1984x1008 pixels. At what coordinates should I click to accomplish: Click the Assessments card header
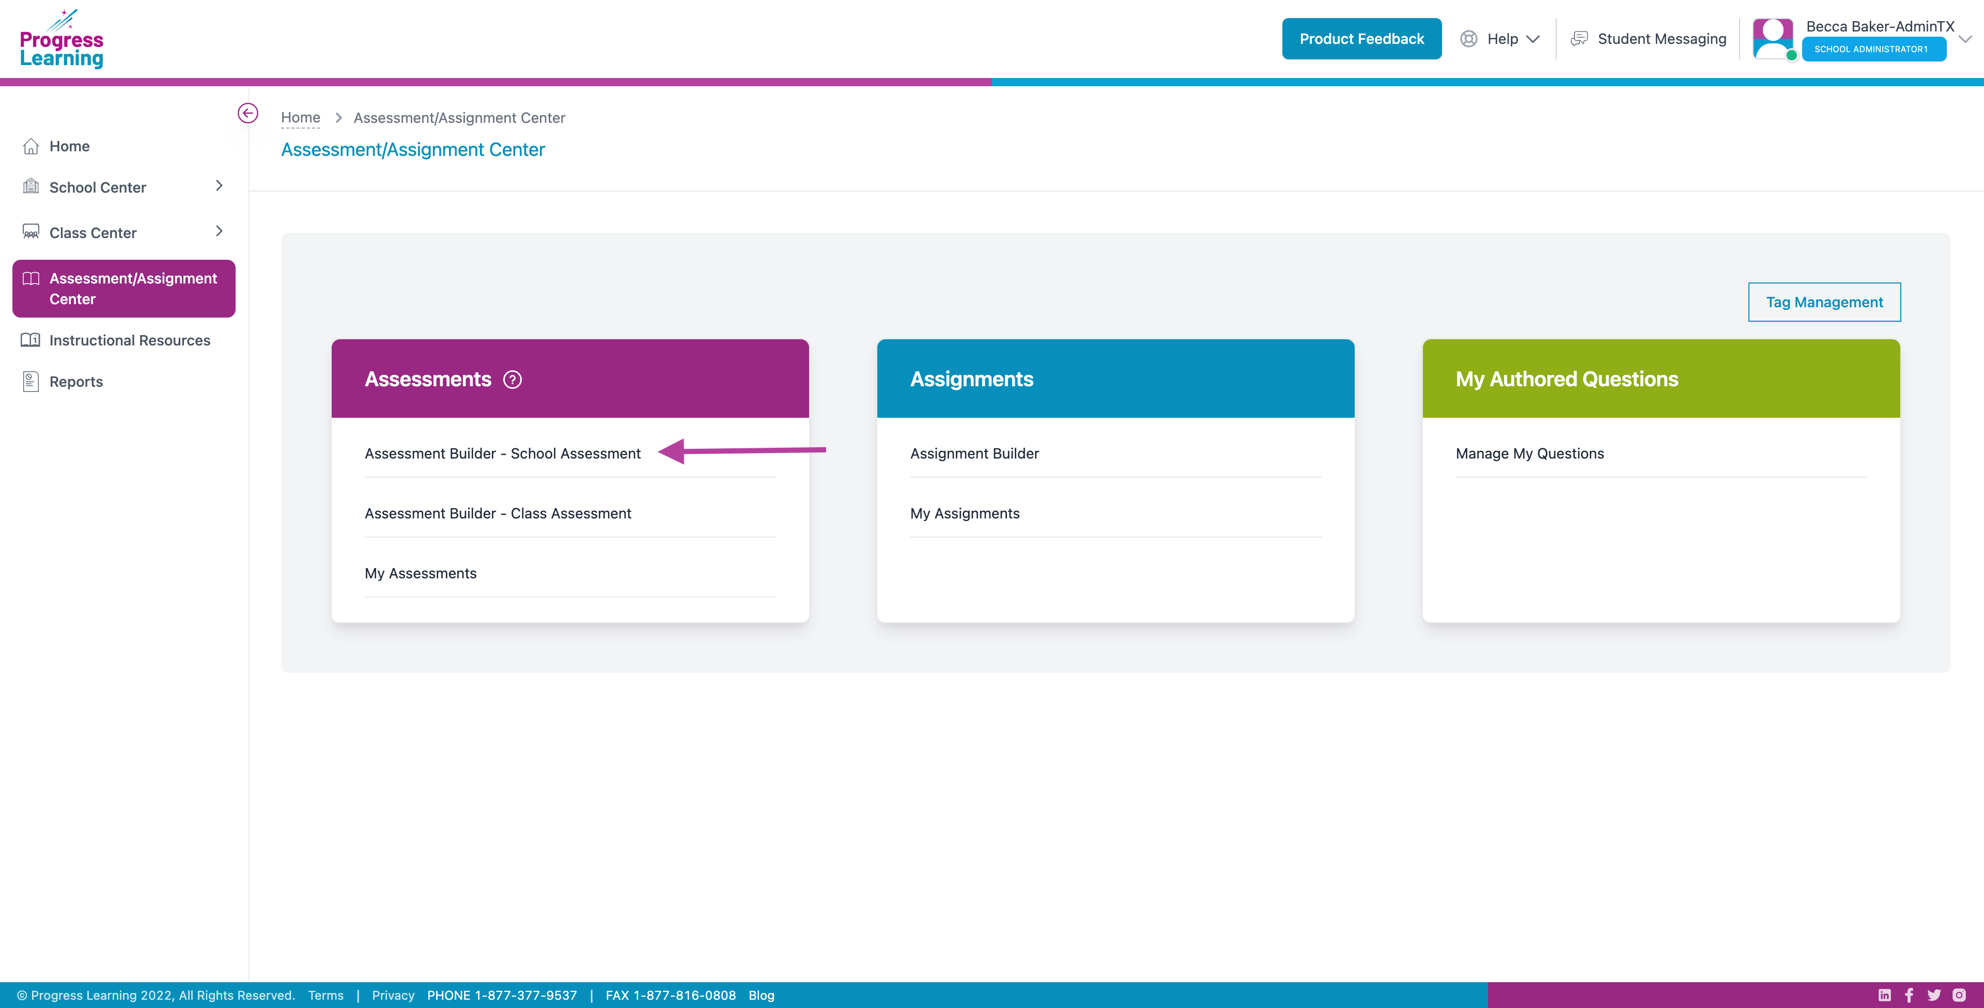click(x=570, y=379)
